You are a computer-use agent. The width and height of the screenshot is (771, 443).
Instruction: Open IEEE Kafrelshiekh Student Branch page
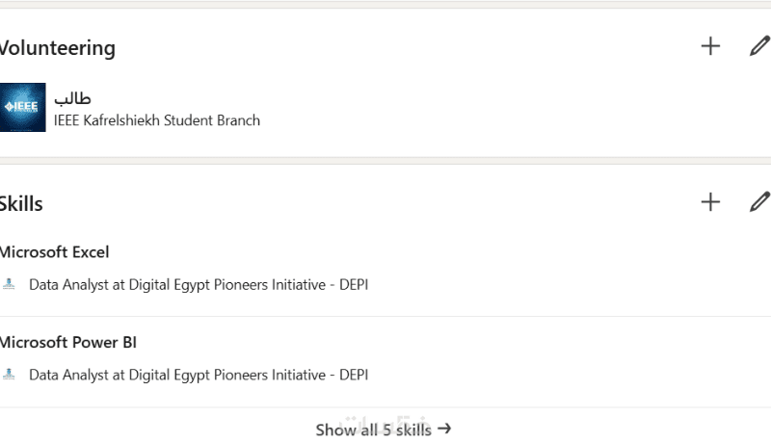[157, 120]
